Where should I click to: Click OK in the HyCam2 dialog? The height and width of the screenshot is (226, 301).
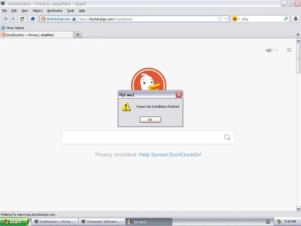point(150,120)
